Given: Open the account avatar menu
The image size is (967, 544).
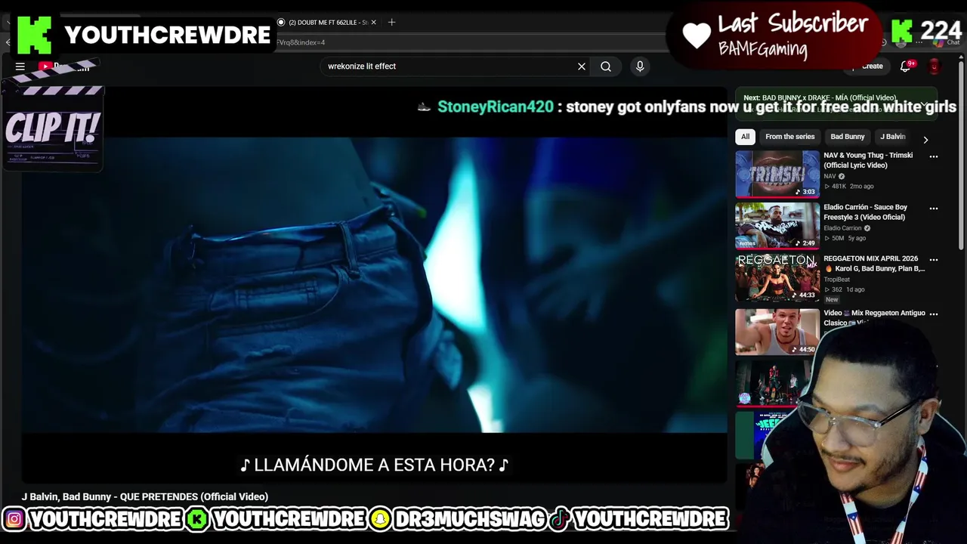Looking at the screenshot, I should [935, 66].
